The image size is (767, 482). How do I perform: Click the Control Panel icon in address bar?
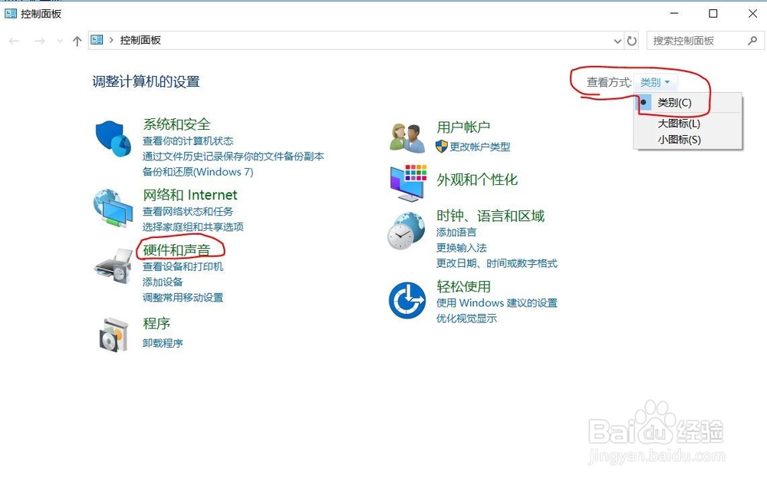[x=97, y=40]
